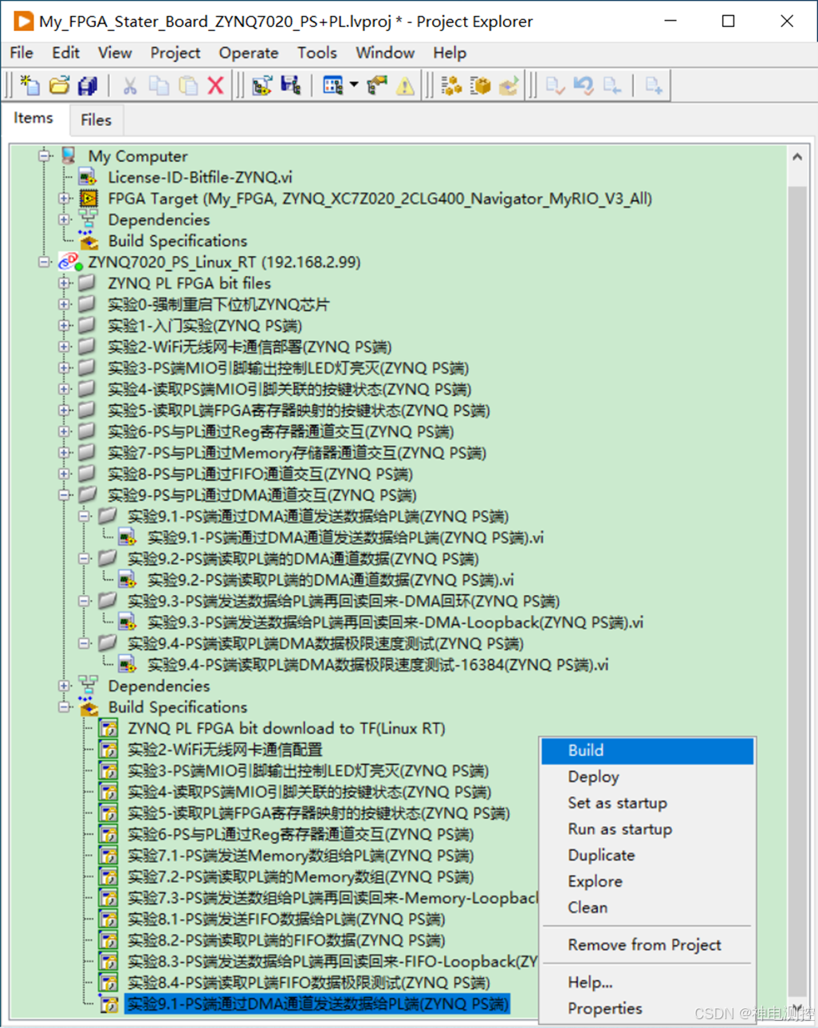Click the yellow warning triangle icon
Image resolution: width=818 pixels, height=1028 pixels.
point(405,85)
